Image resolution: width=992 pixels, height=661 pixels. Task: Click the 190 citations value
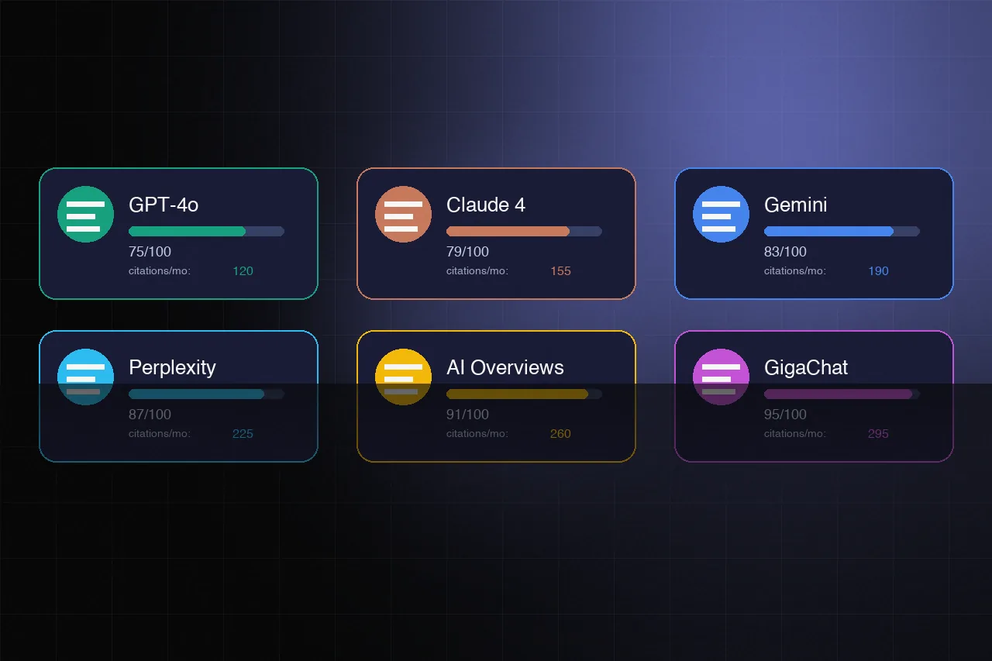click(878, 271)
